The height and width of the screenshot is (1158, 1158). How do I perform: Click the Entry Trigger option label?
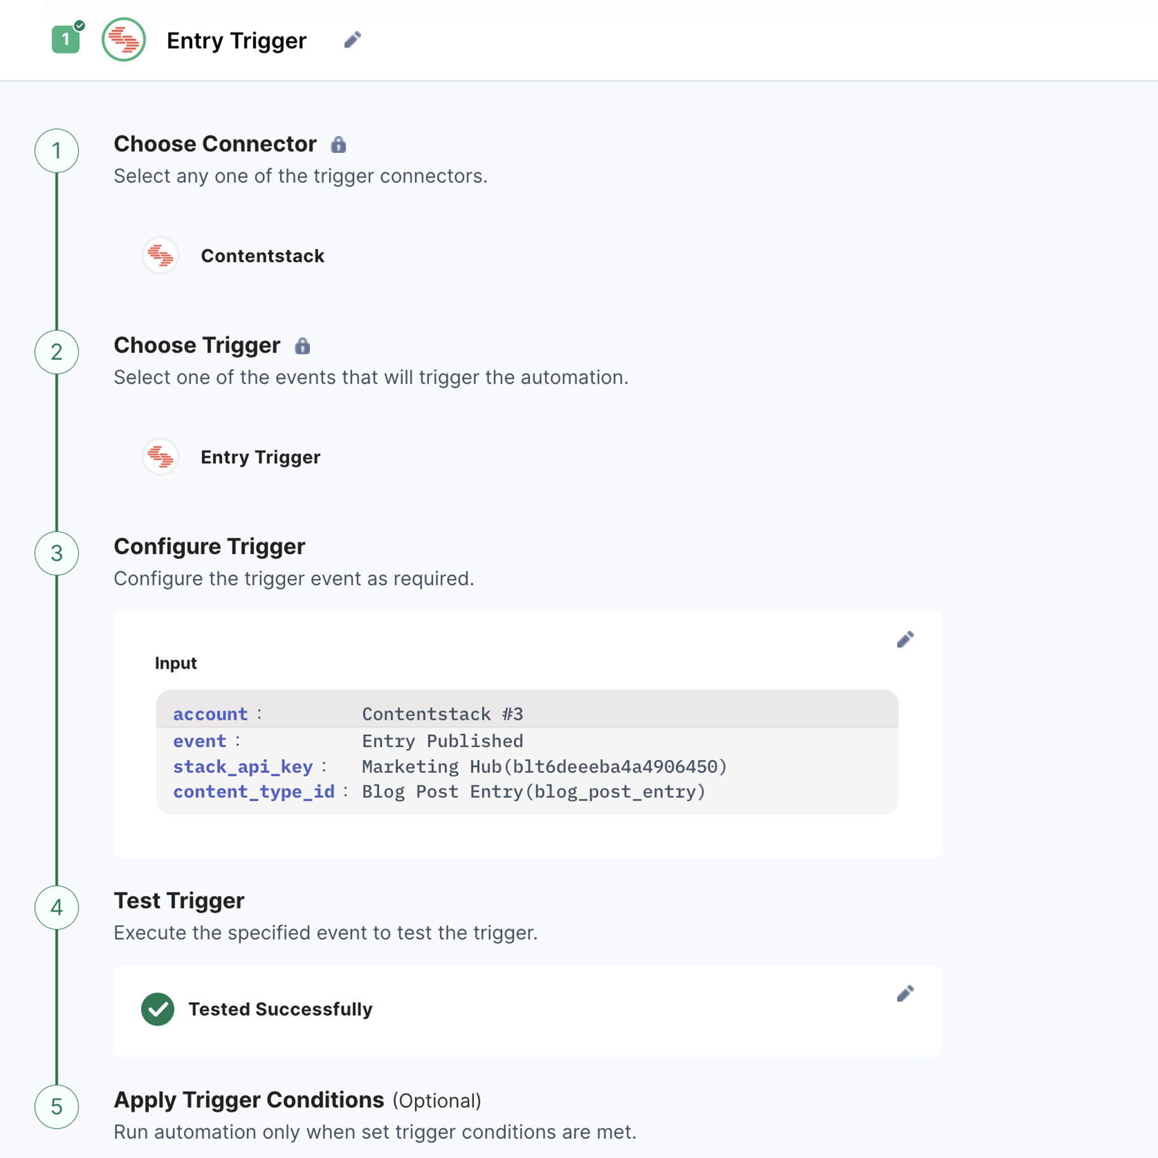pos(261,457)
